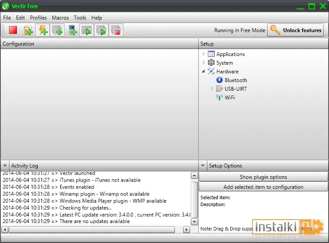Click the add new profile toolbar icon

click(28, 30)
